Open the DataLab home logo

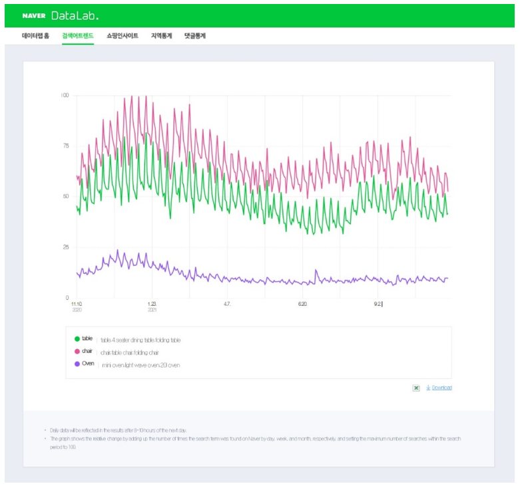pos(75,15)
